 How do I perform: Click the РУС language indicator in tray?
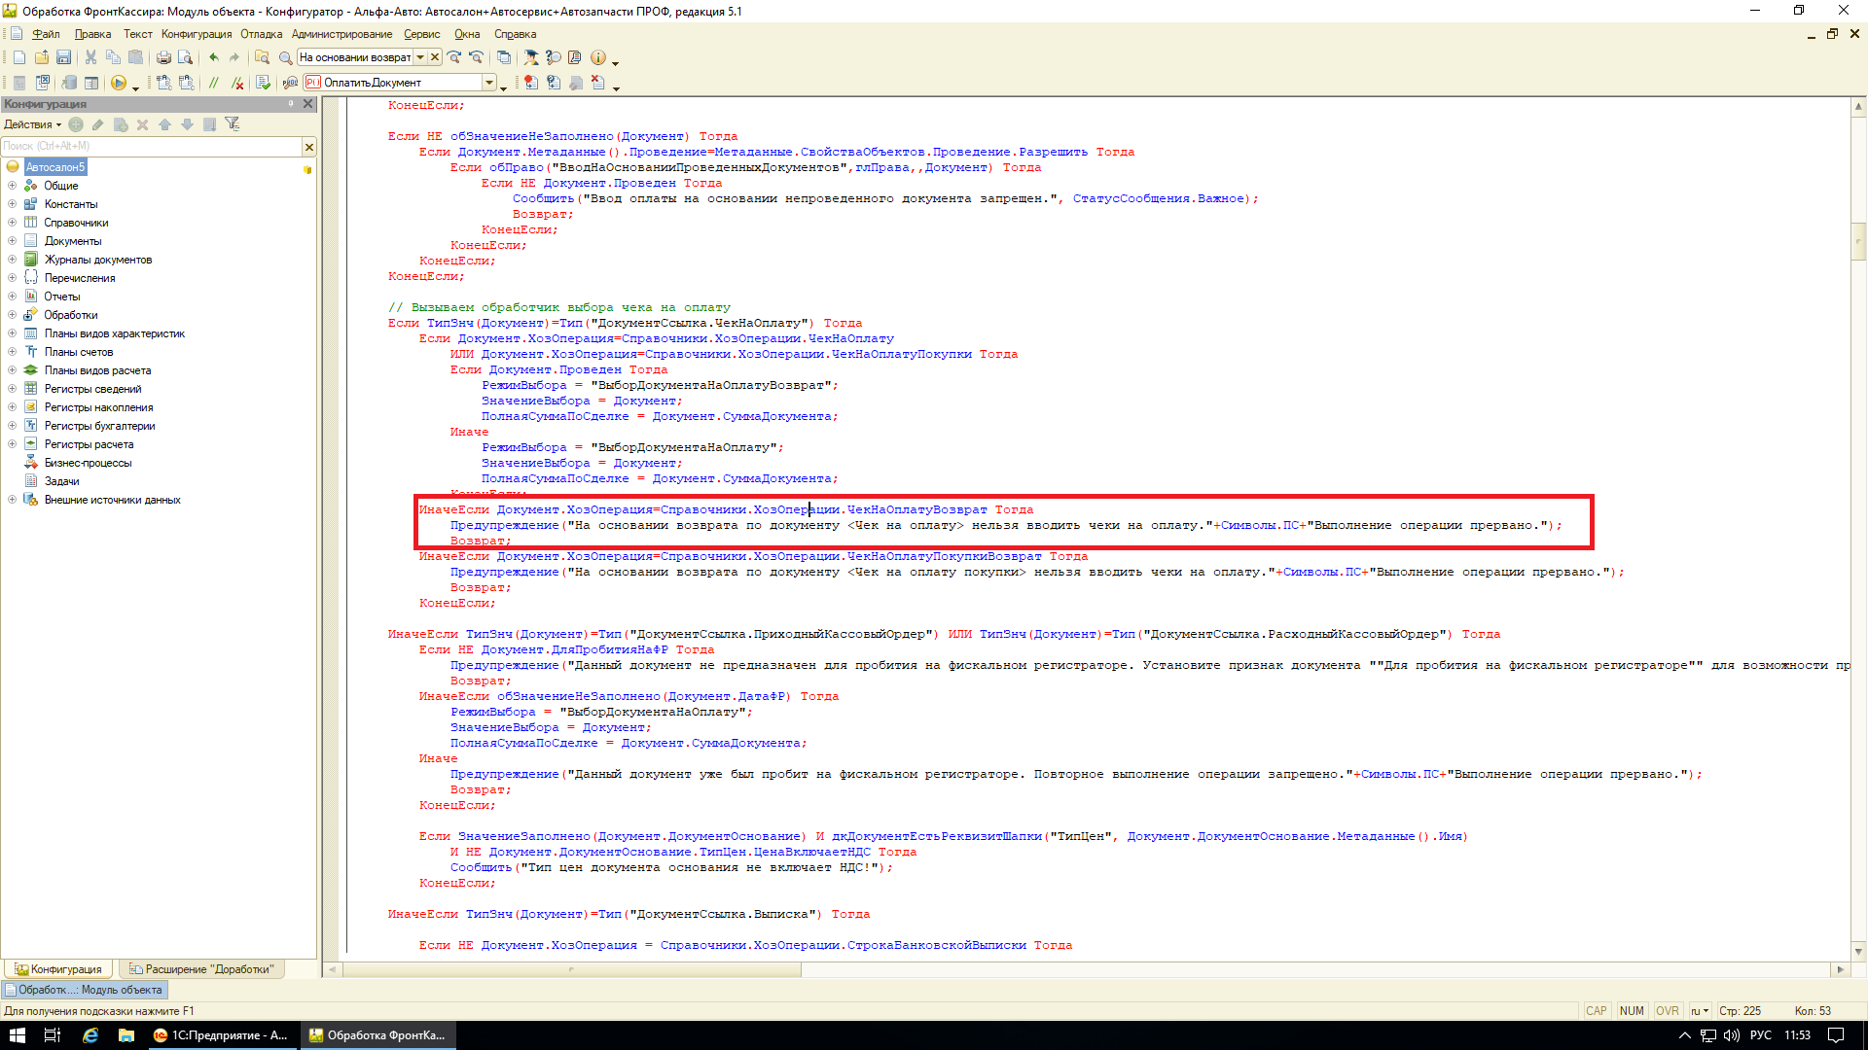1760,1035
